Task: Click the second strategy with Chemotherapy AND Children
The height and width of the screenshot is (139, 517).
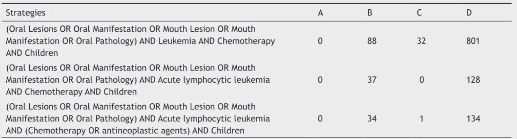Action: 138,80
